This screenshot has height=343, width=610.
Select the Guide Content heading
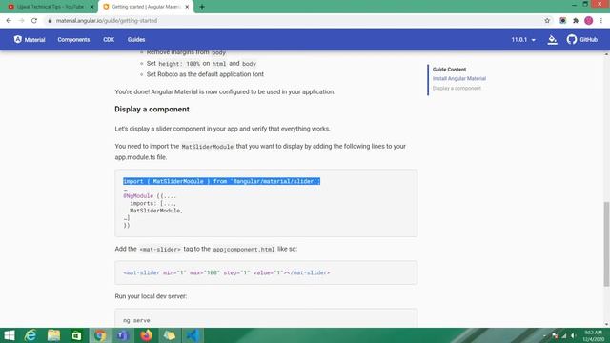pos(449,70)
